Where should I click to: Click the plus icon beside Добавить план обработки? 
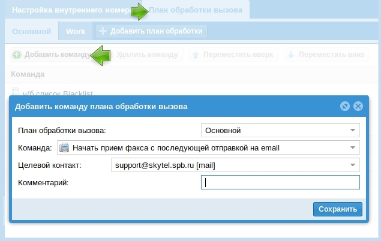(x=103, y=31)
